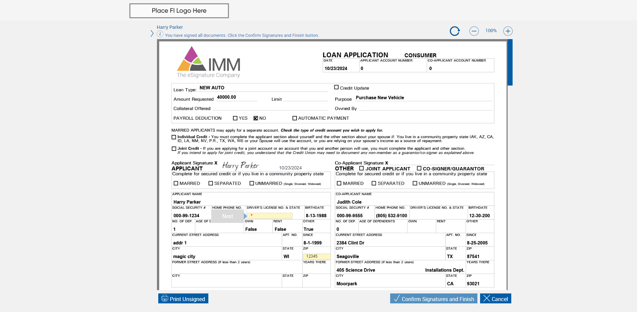
Task: Click the amount requested 40000.00
Action: point(227,97)
